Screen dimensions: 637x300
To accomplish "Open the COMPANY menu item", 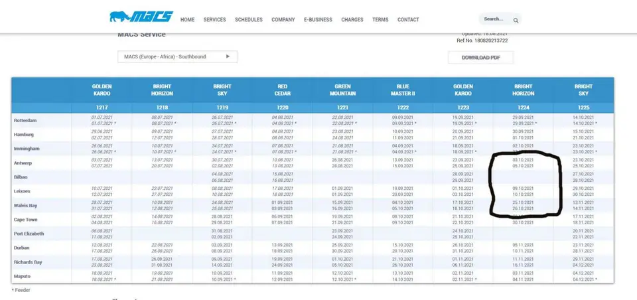I will click(x=283, y=19).
